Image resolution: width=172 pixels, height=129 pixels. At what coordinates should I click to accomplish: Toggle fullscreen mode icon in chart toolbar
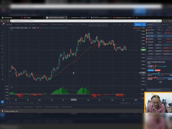128,24
